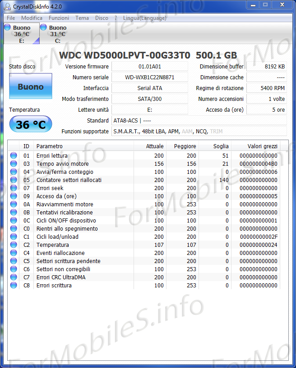296x368 pixels.
Task: Click status icon for Contatore settori riallocati
Action: click(x=14, y=180)
